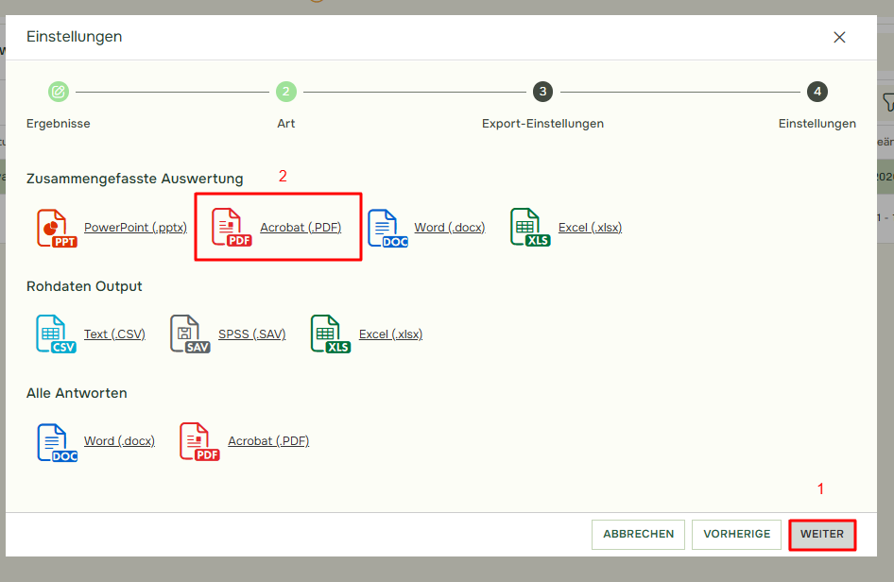894x582 pixels.
Task: Go to step 1 Ergebnisse in wizard
Action: point(59,92)
